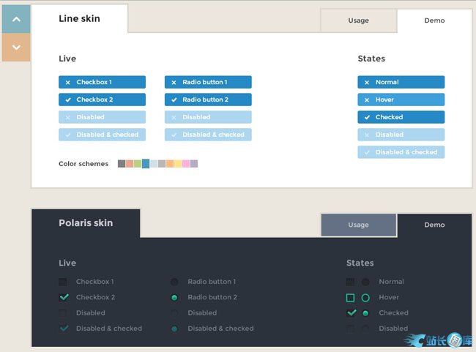Select Radio button 1 in Polaris skin
Viewport: 476px width, 352px height.
pos(174,282)
